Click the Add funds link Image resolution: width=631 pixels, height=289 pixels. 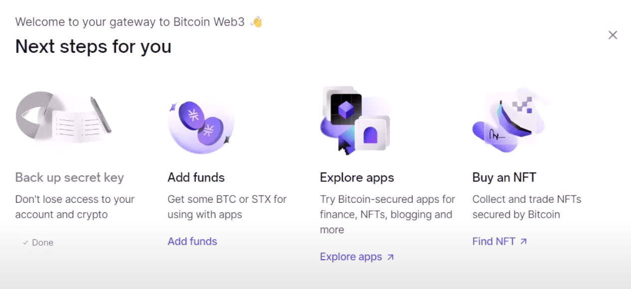pos(192,242)
